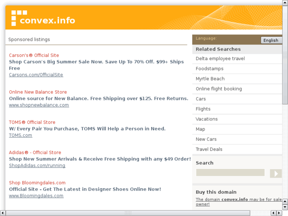Click the convex.info site title text
The width and height of the screenshot is (288, 216).
click(x=48, y=20)
